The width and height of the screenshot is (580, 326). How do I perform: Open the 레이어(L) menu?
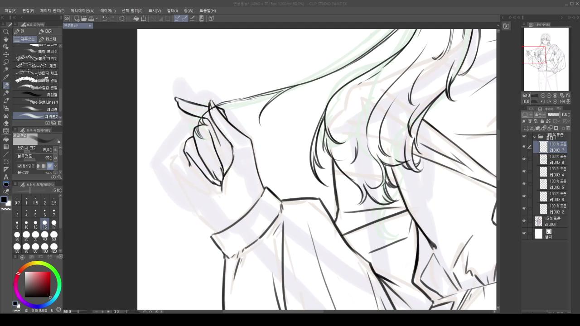click(108, 10)
